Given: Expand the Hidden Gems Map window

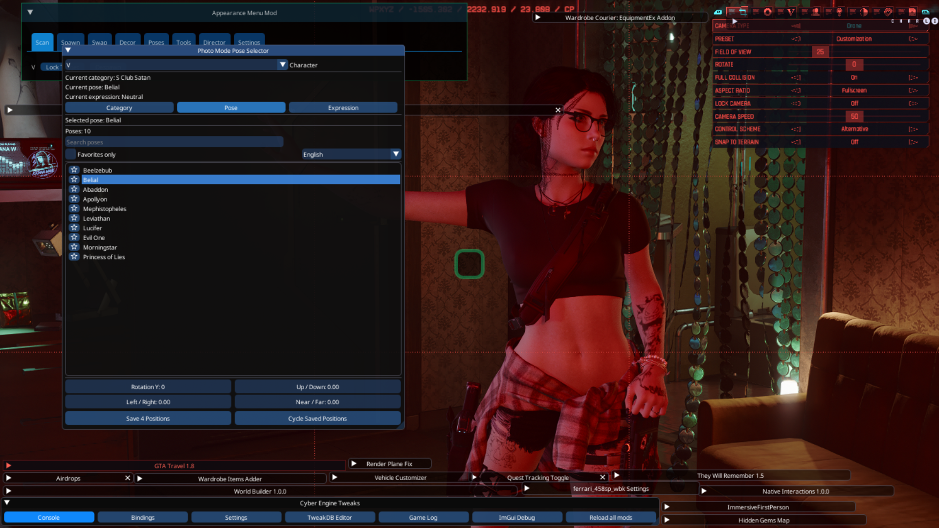Looking at the screenshot, I should click(667, 520).
